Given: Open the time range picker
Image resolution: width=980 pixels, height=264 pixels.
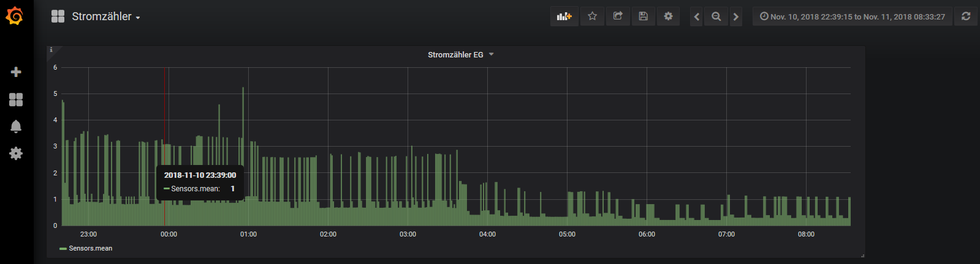Looking at the screenshot, I should (x=853, y=16).
